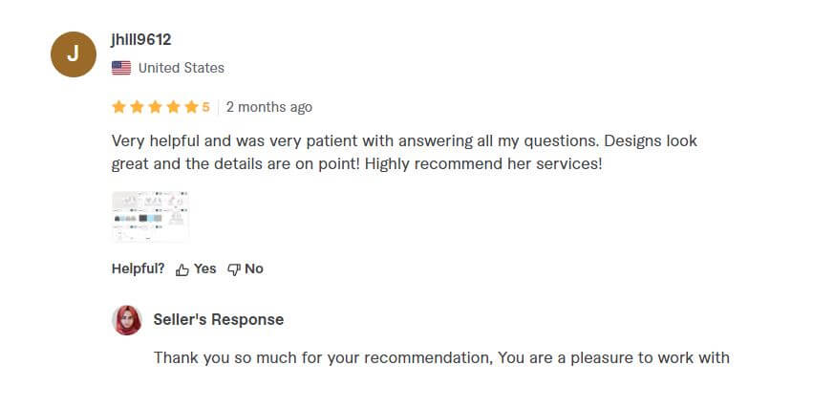The width and height of the screenshot is (834, 408).
Task: Click the third yellow rating star
Action: 155,107
